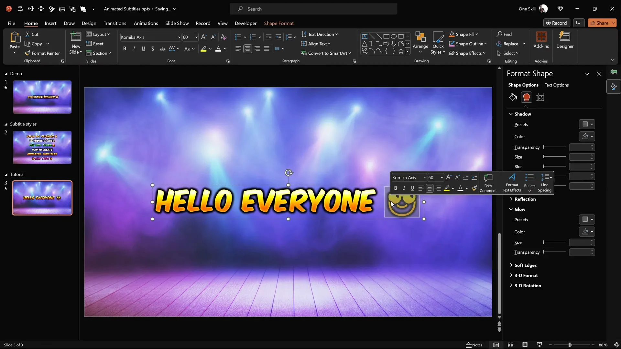Viewport: 621px width, 349px height.
Task: Open Bullets in the mini toolbar
Action: [x=529, y=183]
